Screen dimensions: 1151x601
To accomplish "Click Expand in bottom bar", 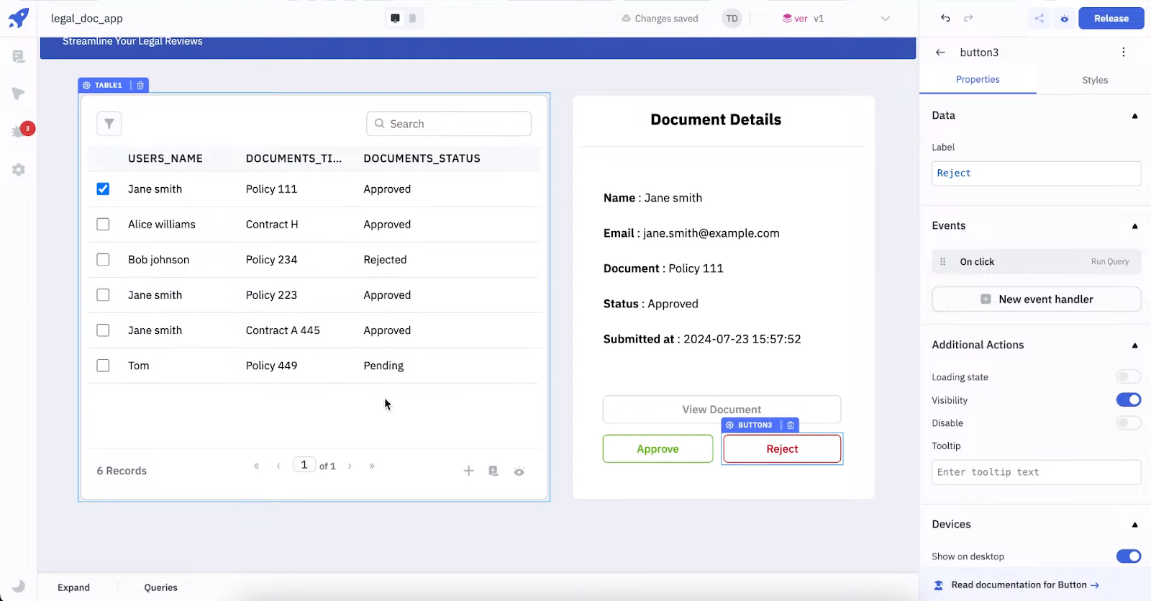I will tap(73, 587).
